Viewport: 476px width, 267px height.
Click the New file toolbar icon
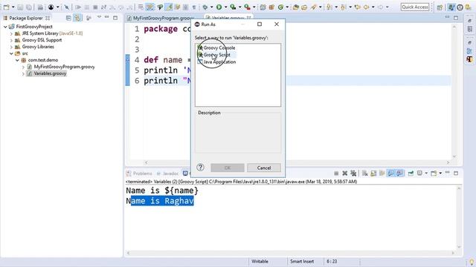pyautogui.click(x=6, y=7)
